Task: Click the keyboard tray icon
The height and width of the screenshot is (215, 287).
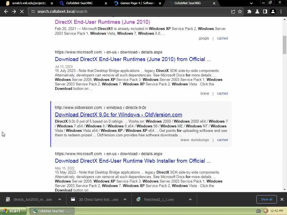Action: pos(258,211)
